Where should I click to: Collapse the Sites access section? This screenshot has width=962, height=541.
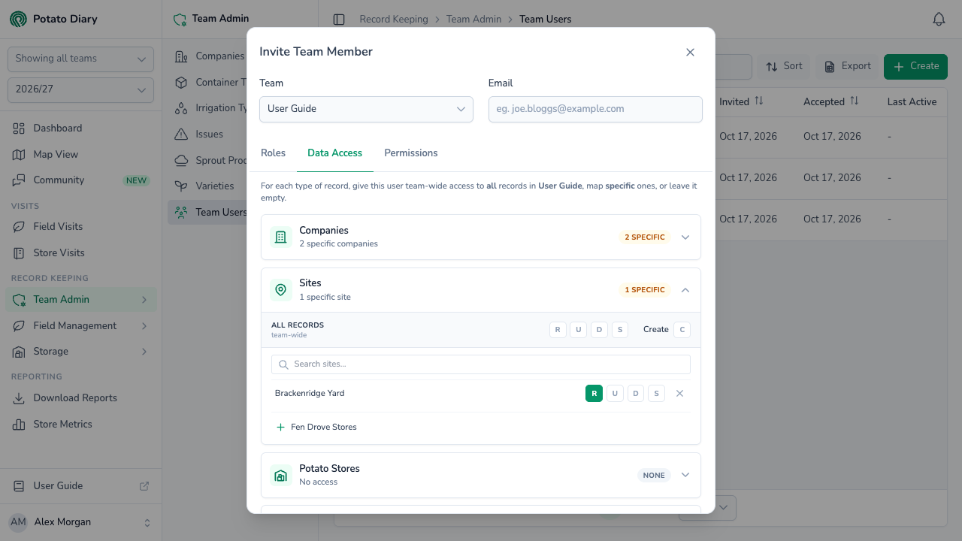pyautogui.click(x=685, y=290)
